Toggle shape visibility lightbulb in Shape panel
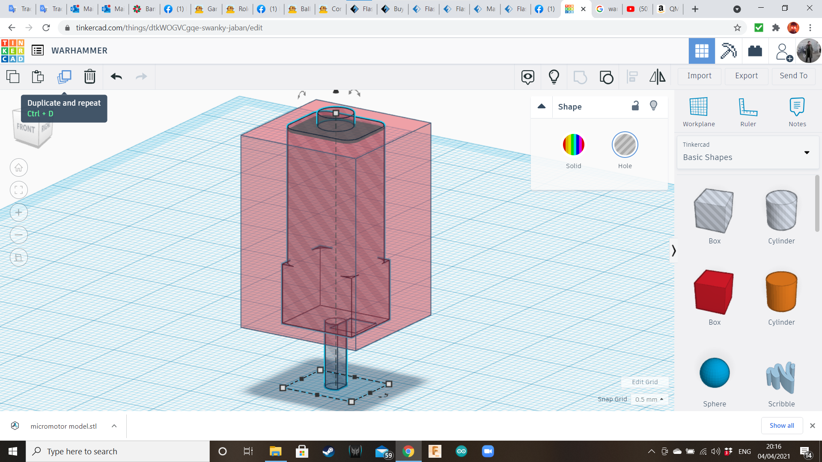Image resolution: width=822 pixels, height=462 pixels. pos(653,106)
